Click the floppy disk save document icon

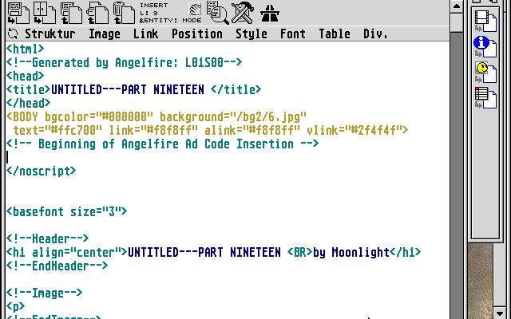pyautogui.click(x=18, y=13)
